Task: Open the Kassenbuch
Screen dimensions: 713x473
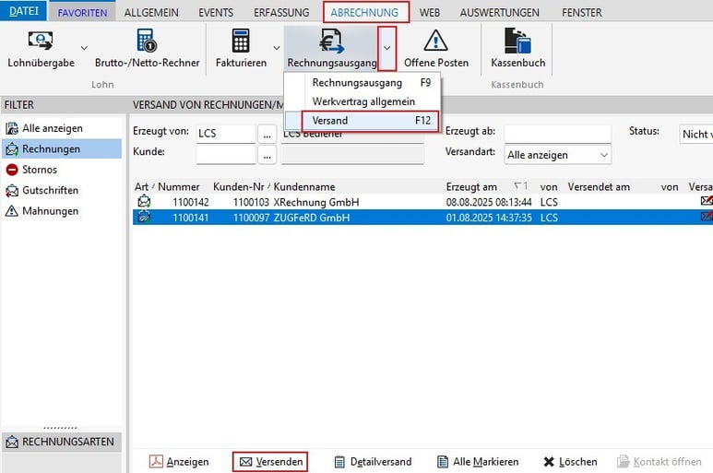Action: (518, 49)
